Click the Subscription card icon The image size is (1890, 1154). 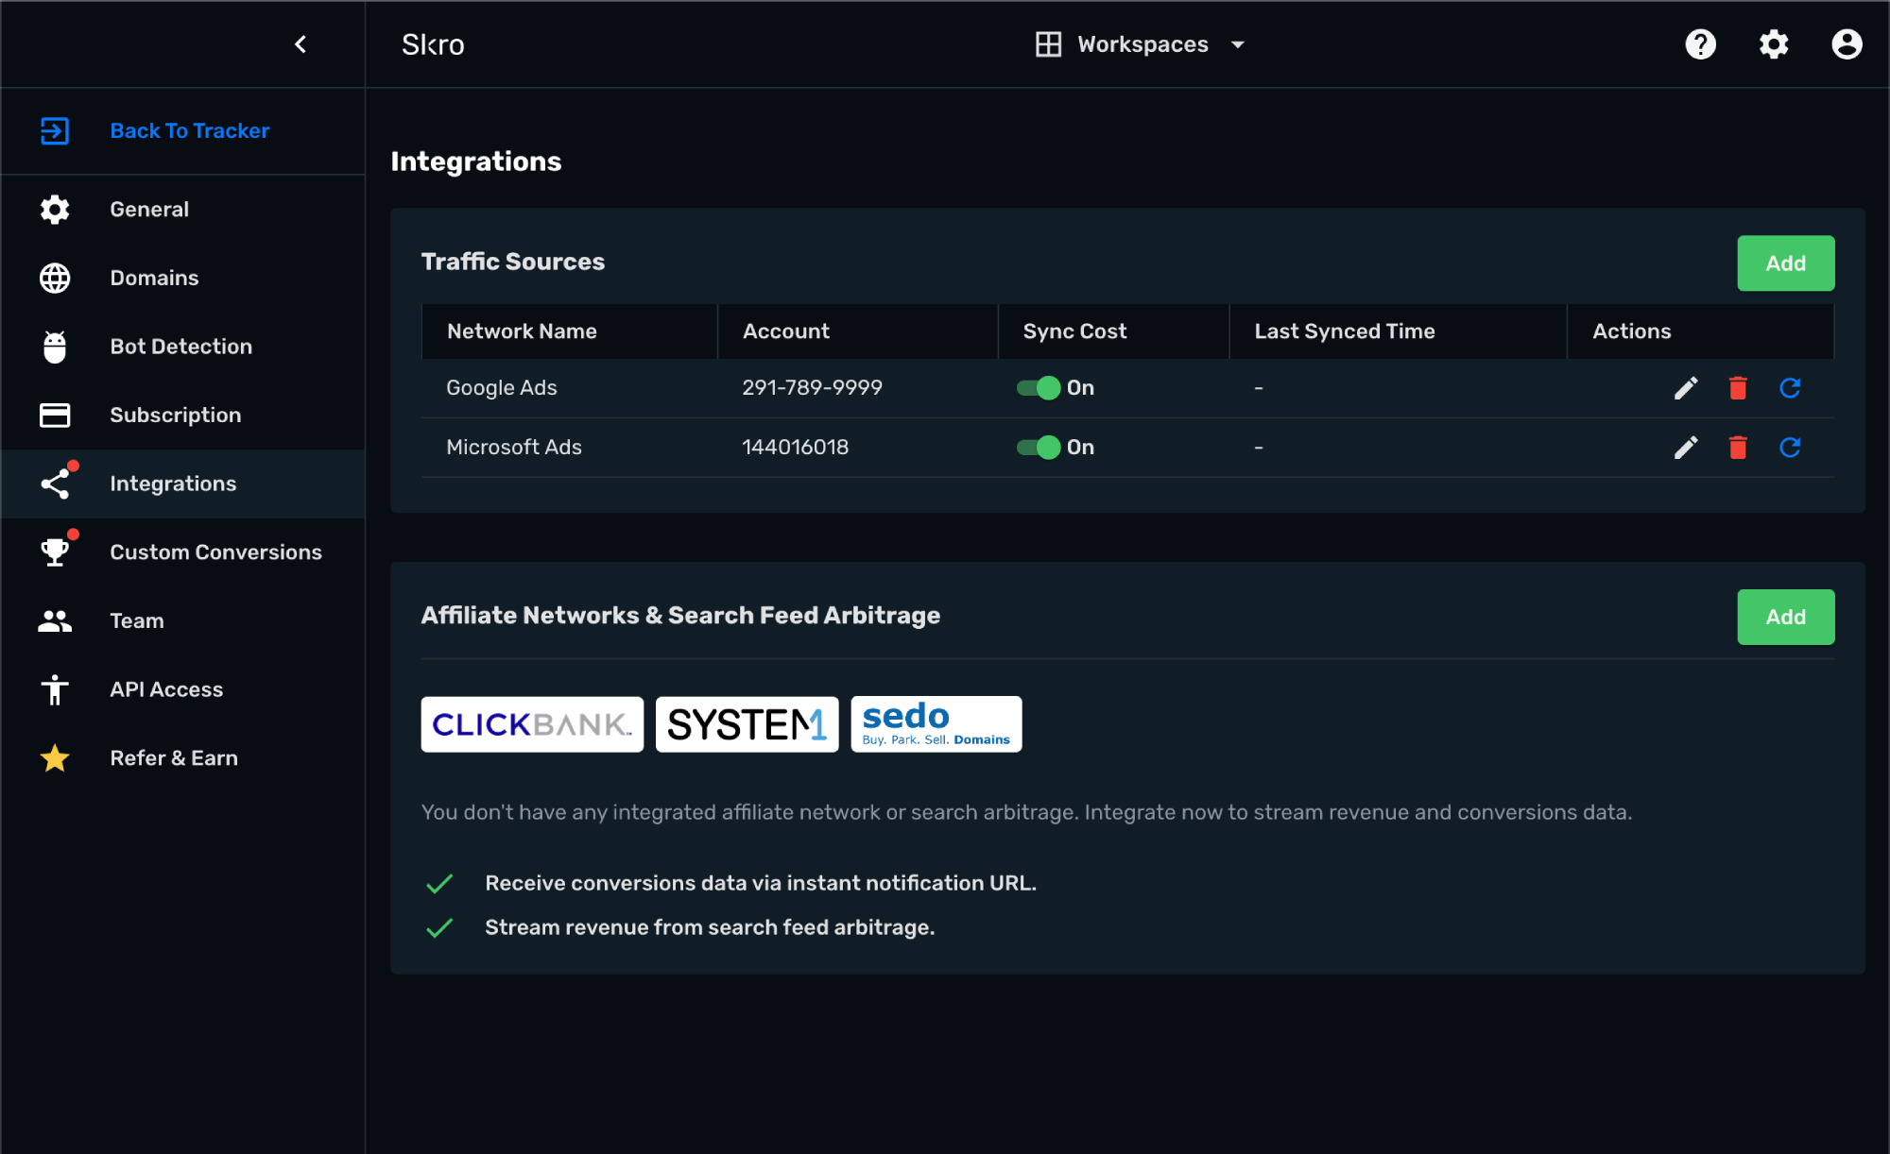point(55,416)
